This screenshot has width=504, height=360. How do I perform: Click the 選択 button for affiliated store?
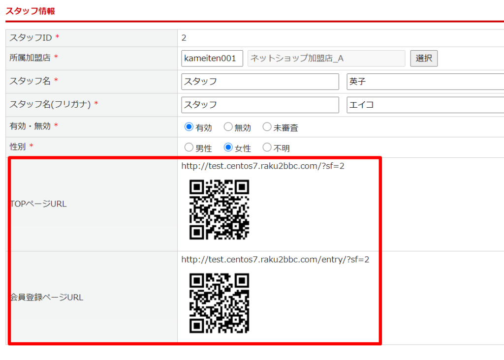click(x=424, y=59)
